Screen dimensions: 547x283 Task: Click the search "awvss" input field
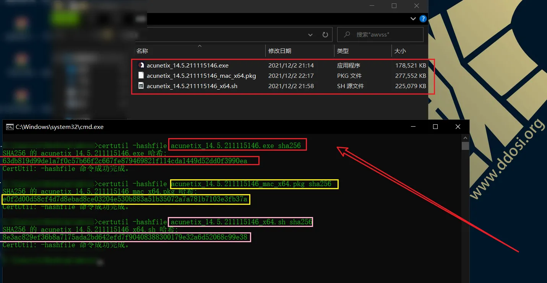380,35
